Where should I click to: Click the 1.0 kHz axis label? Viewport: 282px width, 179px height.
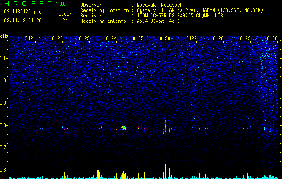tap(4, 81)
